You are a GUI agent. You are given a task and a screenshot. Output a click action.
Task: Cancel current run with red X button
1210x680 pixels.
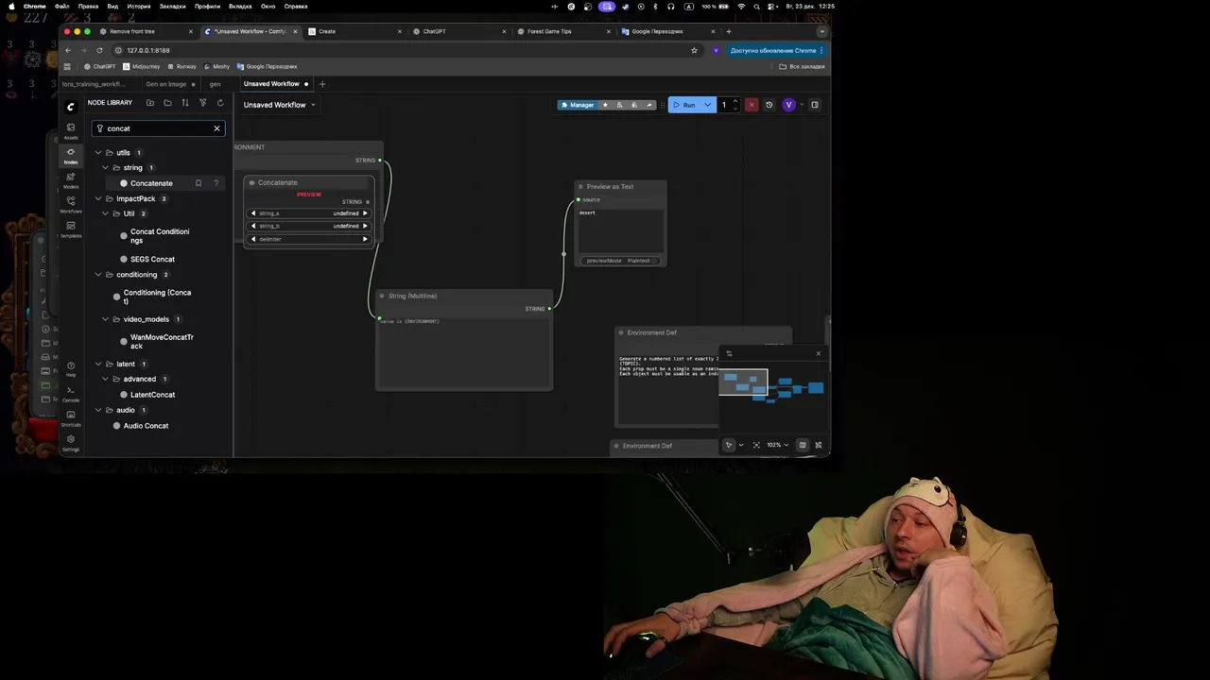752,105
